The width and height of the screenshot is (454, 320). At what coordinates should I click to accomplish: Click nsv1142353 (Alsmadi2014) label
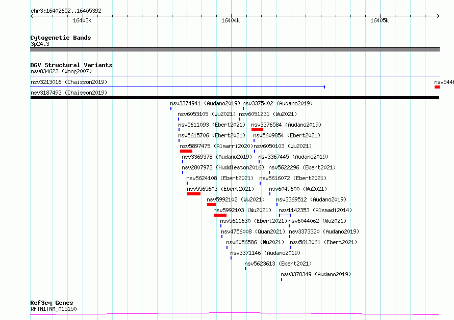pyautogui.click(x=315, y=210)
